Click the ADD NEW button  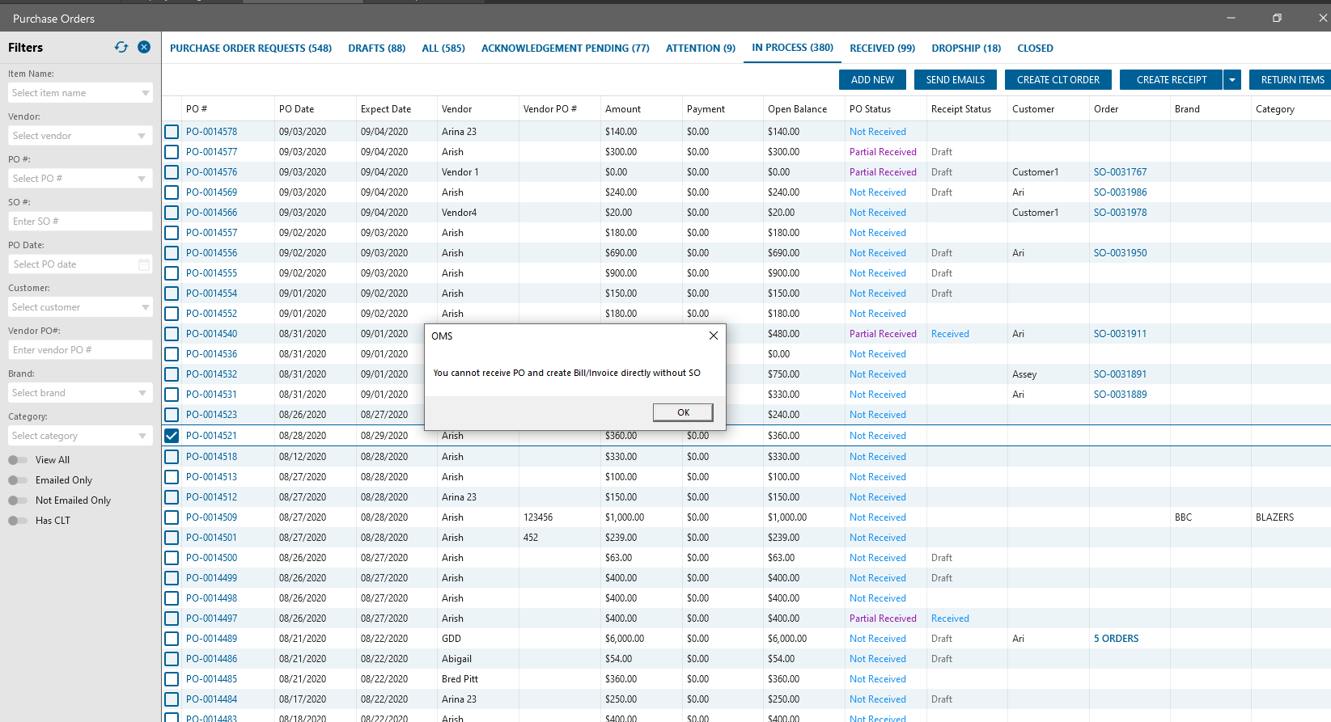872,80
